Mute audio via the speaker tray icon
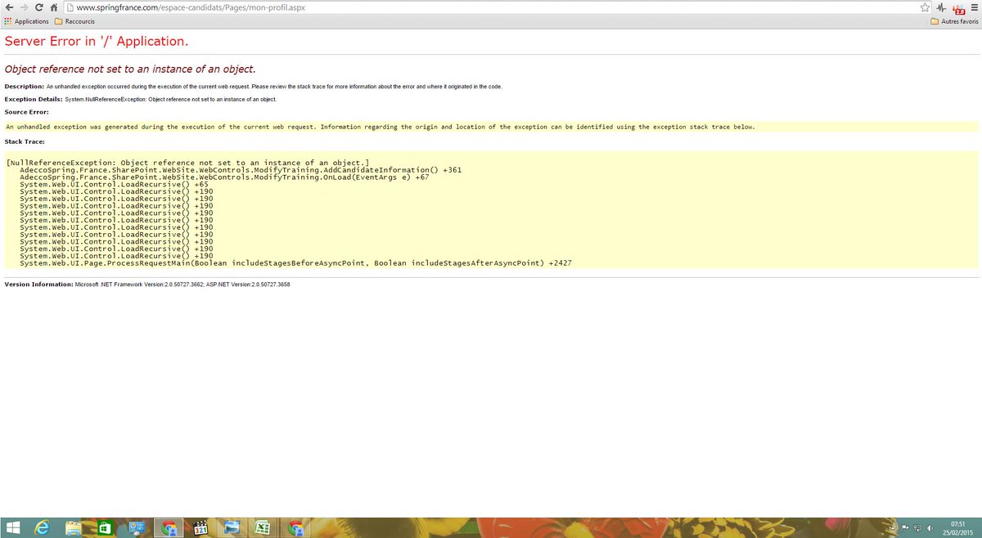This screenshot has height=538, width=982. click(x=930, y=527)
